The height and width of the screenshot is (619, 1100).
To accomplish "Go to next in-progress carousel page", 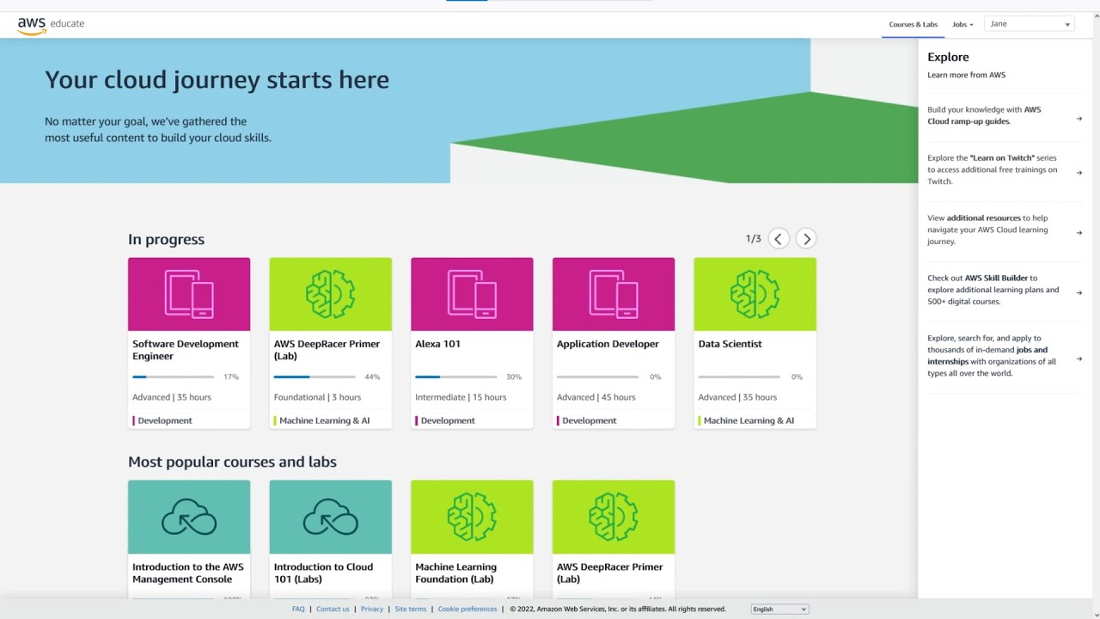I will 805,239.
